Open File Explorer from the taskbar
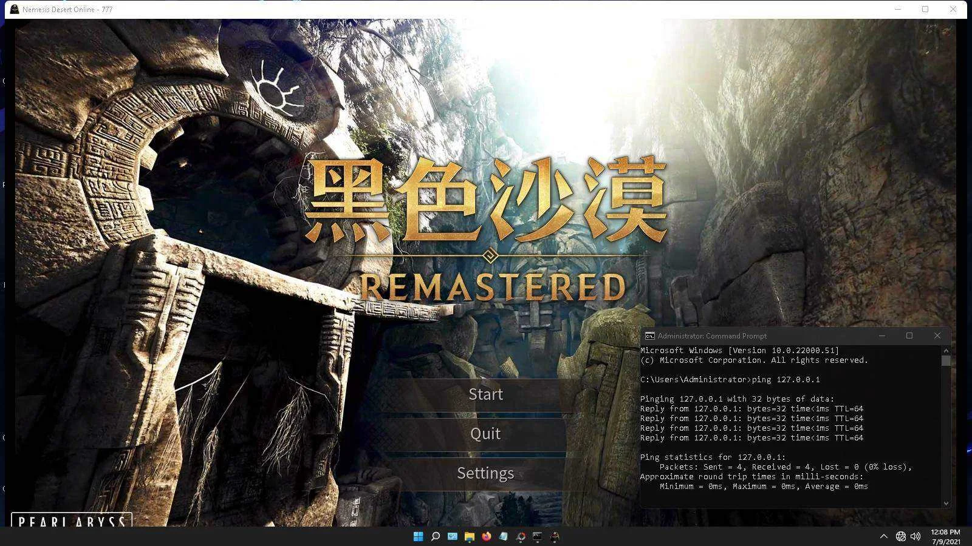The image size is (972, 546). pos(469,536)
